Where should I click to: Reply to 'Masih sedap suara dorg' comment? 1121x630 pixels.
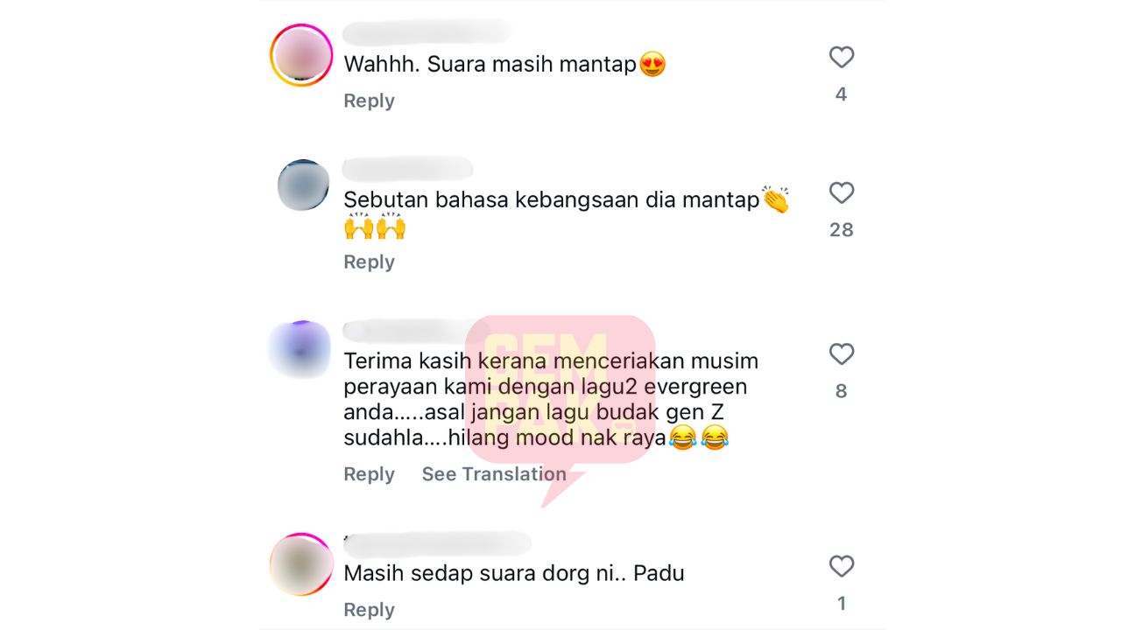[369, 609]
